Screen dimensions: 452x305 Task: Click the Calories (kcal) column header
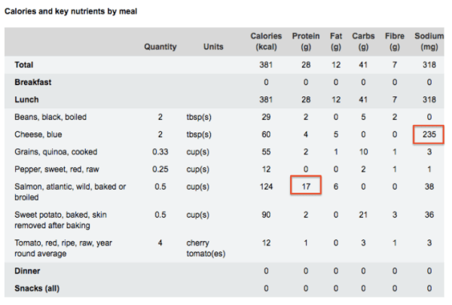point(265,41)
